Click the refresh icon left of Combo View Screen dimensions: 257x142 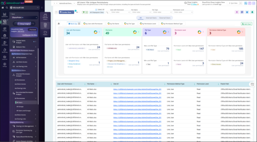pos(56,12)
